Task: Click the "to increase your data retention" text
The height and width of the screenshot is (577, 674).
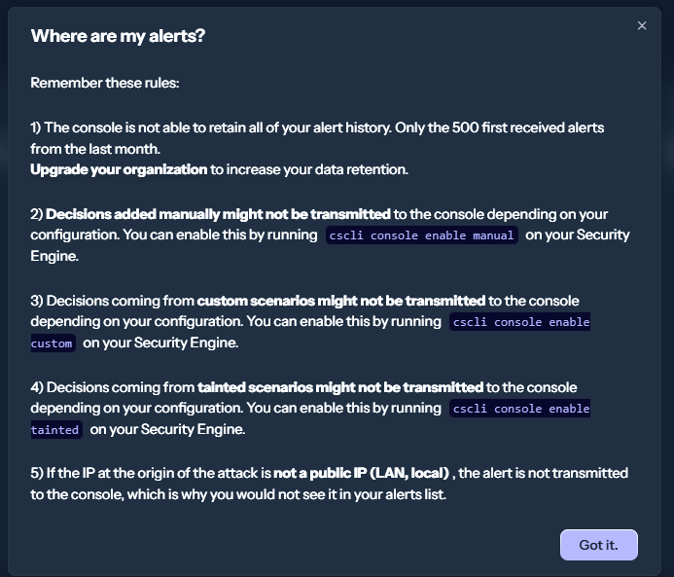Action: tap(308, 169)
